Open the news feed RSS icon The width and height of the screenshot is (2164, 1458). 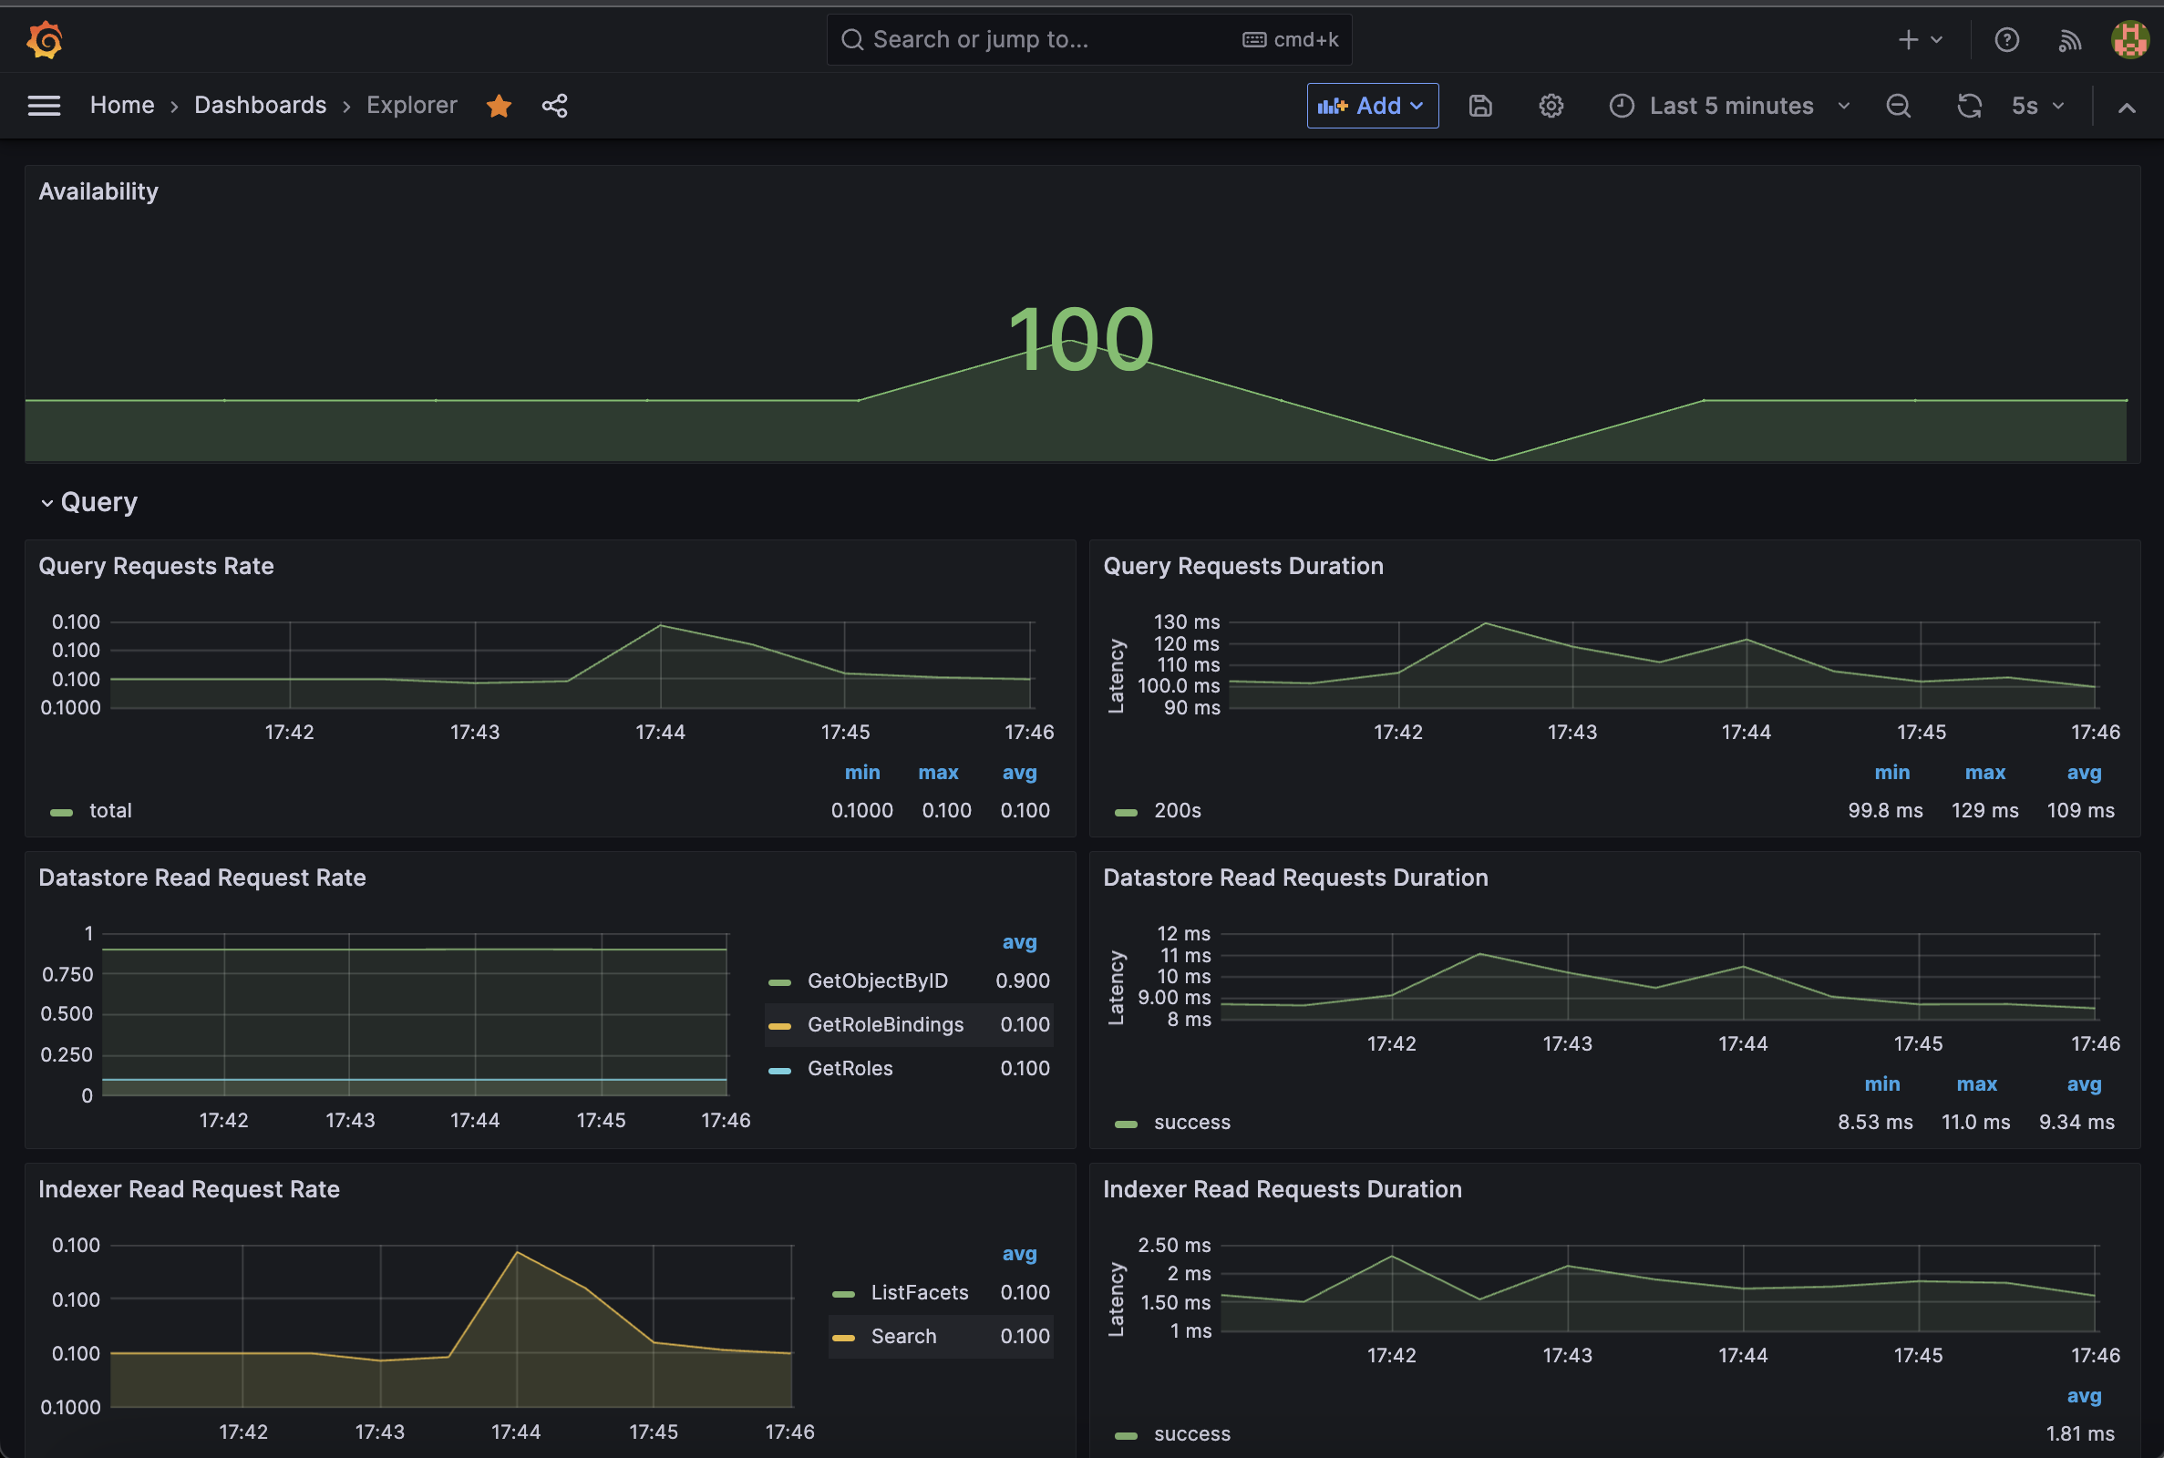(2069, 40)
